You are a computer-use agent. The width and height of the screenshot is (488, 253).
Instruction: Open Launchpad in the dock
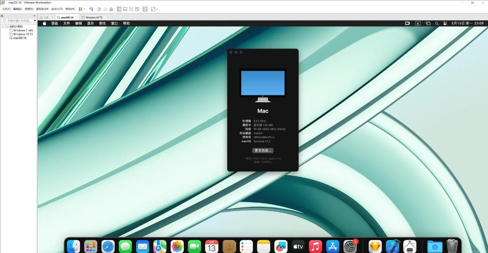click(x=91, y=247)
